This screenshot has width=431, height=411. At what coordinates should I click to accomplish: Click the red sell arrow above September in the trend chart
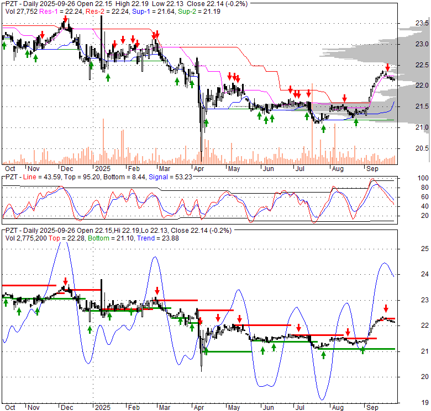386,308
